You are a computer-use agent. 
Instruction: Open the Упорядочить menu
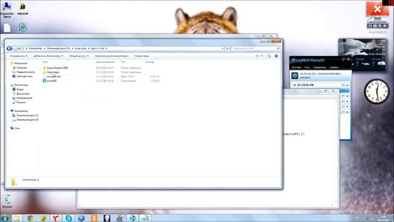pyautogui.click(x=18, y=56)
